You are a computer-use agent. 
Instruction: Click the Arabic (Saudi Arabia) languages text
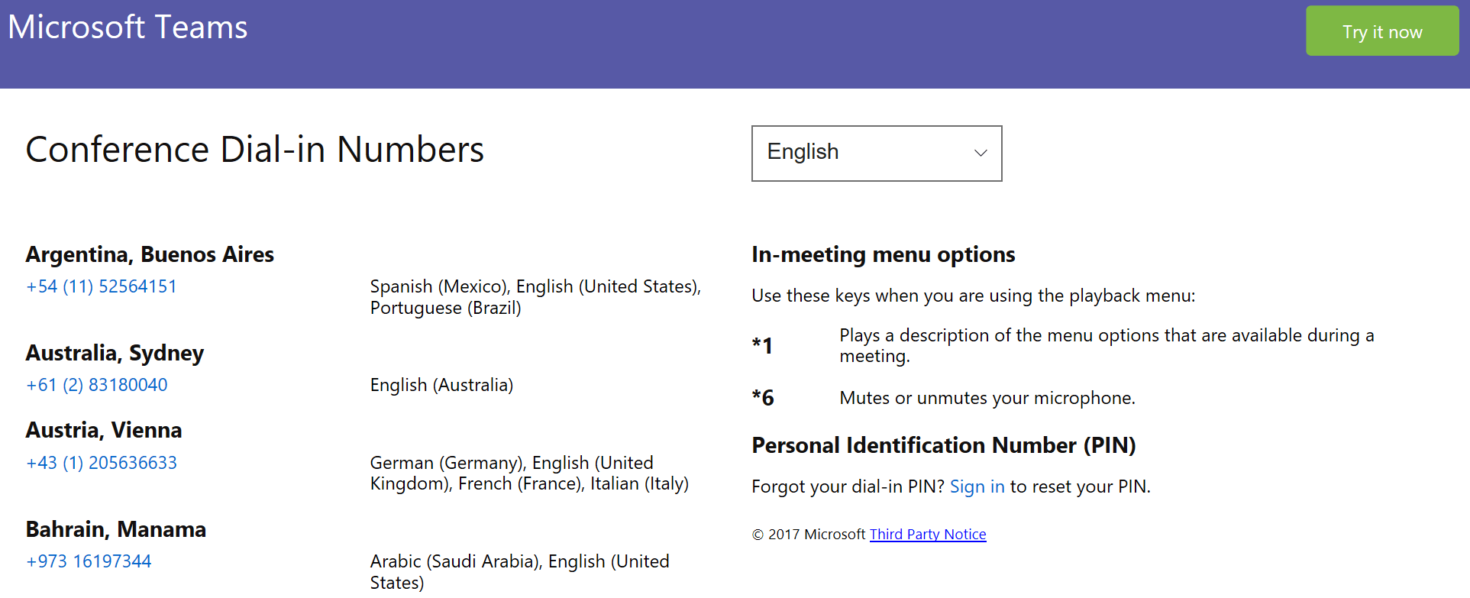[x=519, y=572]
